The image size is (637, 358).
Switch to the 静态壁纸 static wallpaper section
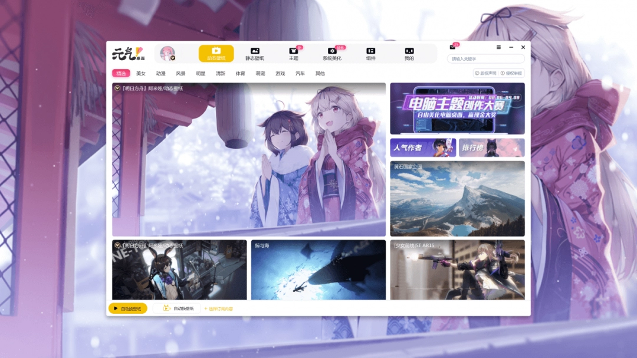tap(255, 54)
